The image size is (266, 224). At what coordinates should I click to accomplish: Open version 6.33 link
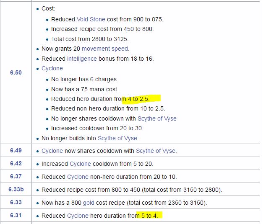click(x=16, y=202)
